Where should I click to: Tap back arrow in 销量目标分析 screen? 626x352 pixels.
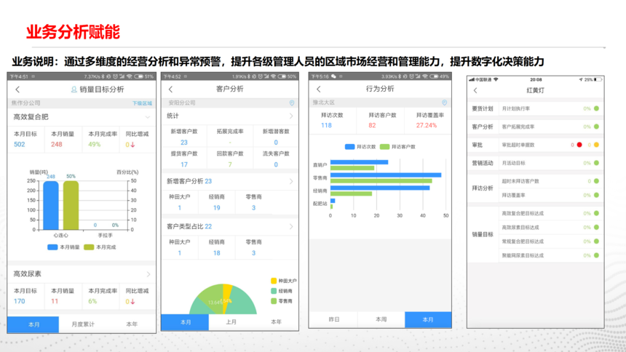click(17, 89)
